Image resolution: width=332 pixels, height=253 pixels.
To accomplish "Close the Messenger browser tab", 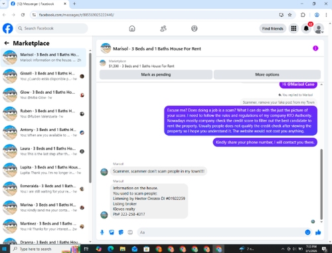I will pos(65,4).
